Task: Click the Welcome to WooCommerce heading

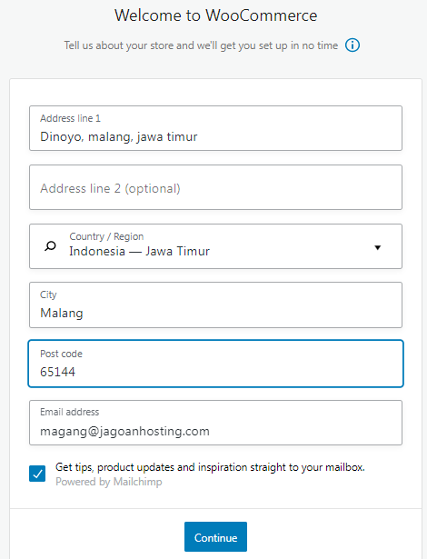Action: (x=215, y=15)
